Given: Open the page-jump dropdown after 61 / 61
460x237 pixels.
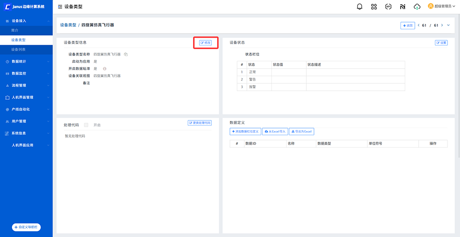Looking at the screenshot, I should coord(448,25).
